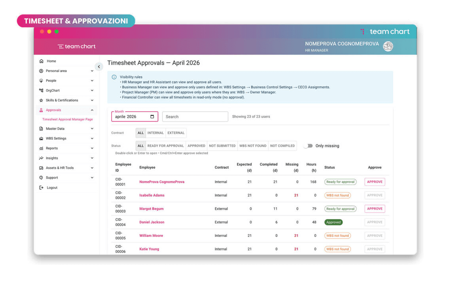This screenshot has width=451, height=282.
Task: Click the Personal area user icon
Action: [41, 71]
